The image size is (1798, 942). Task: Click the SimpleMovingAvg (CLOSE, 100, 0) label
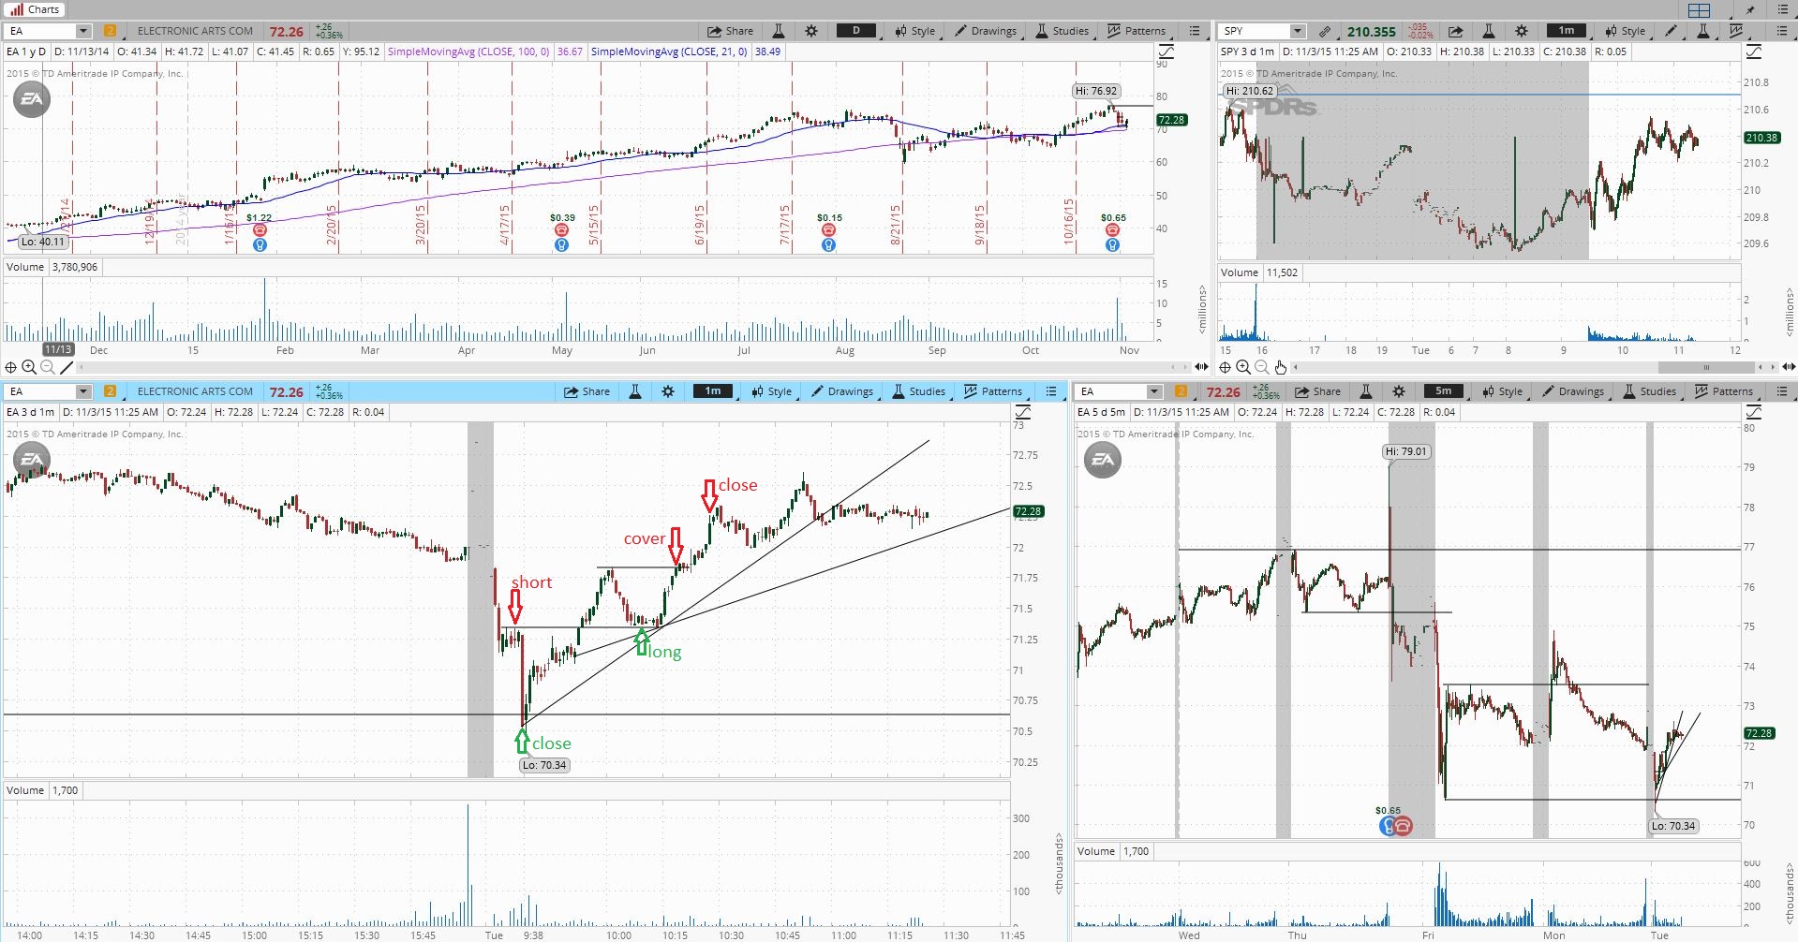coord(468,52)
